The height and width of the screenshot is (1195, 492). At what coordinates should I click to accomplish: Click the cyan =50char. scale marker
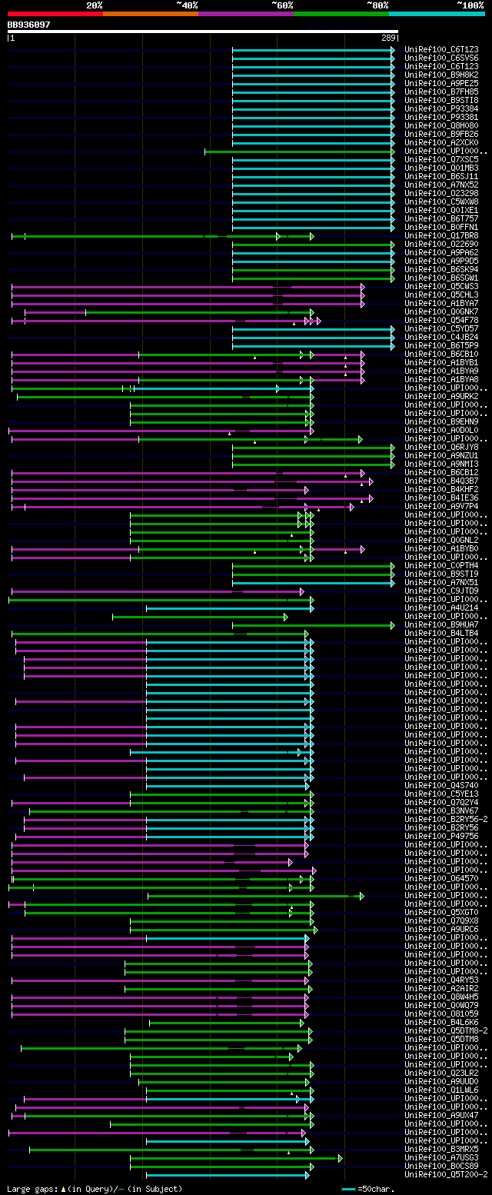[349, 1189]
